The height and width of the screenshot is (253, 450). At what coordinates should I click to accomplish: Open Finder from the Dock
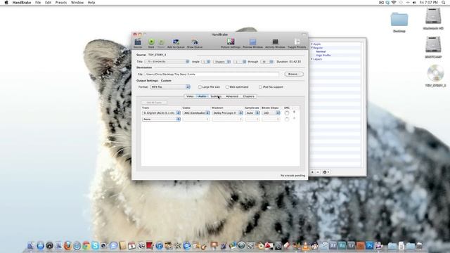pos(31,246)
